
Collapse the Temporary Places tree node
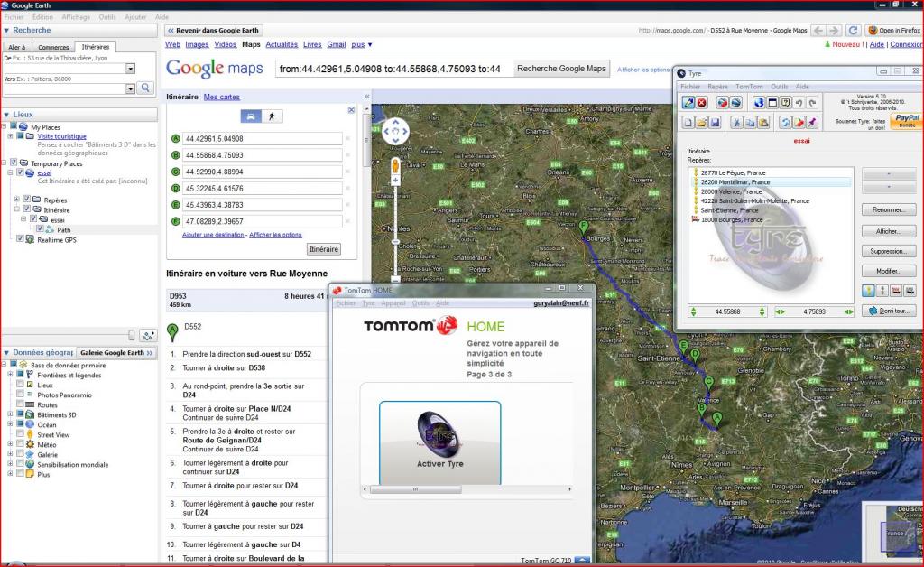coord(5,163)
